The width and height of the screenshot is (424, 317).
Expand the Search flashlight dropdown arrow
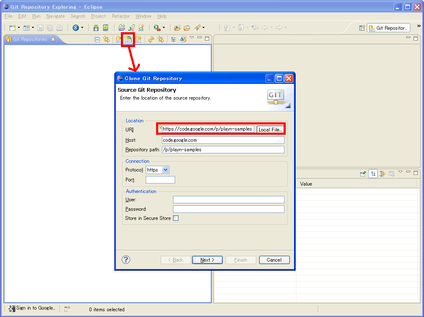click(203, 28)
